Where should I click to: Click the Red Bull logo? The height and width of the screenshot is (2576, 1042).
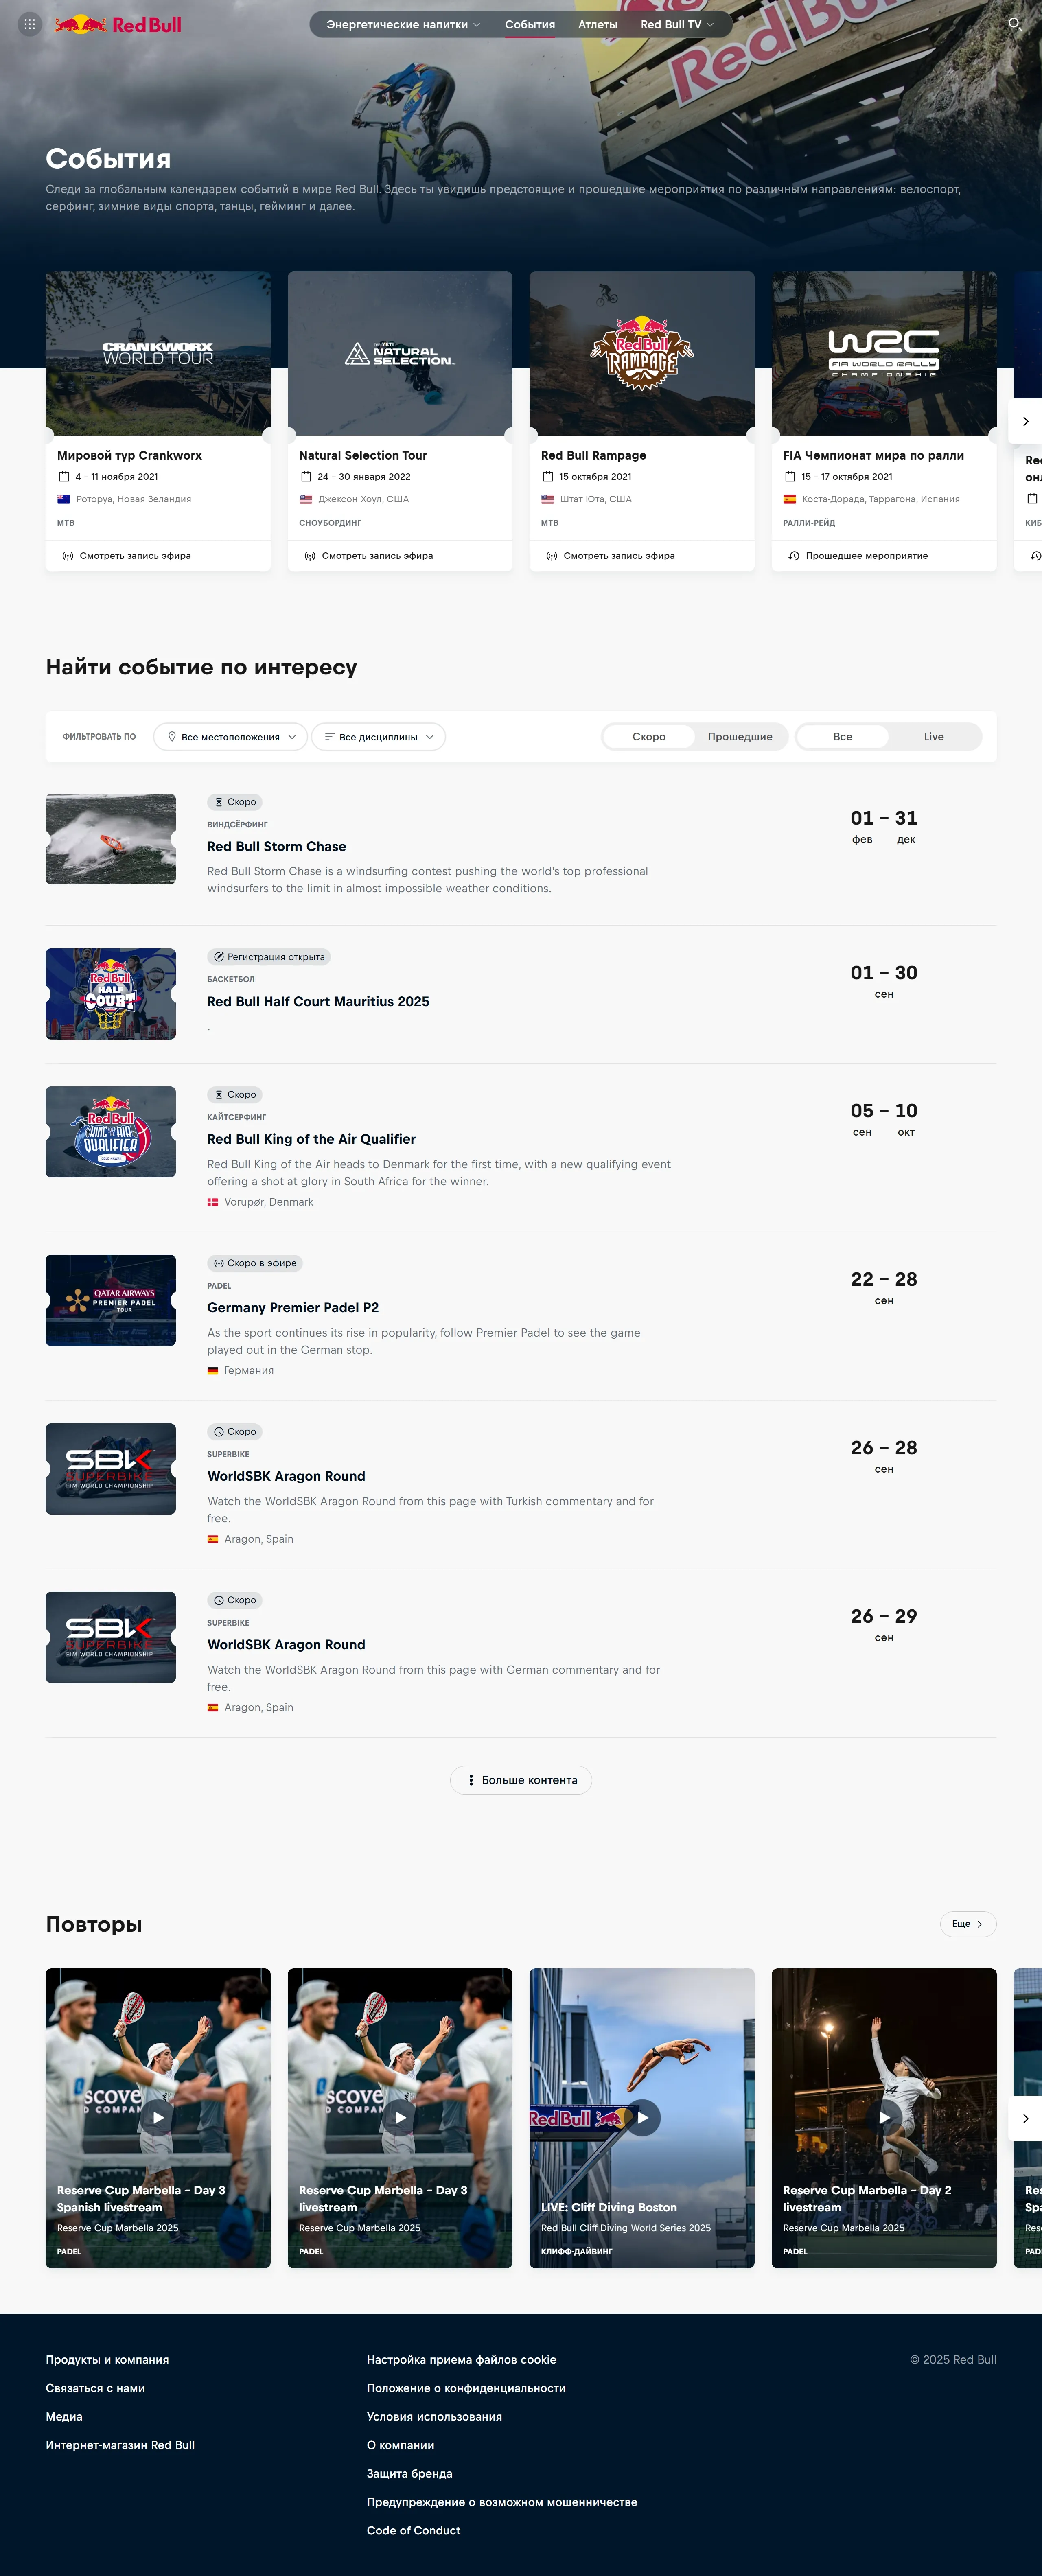pos(118,24)
